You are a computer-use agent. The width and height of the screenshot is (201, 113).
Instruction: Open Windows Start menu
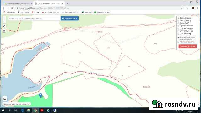(3, 110)
